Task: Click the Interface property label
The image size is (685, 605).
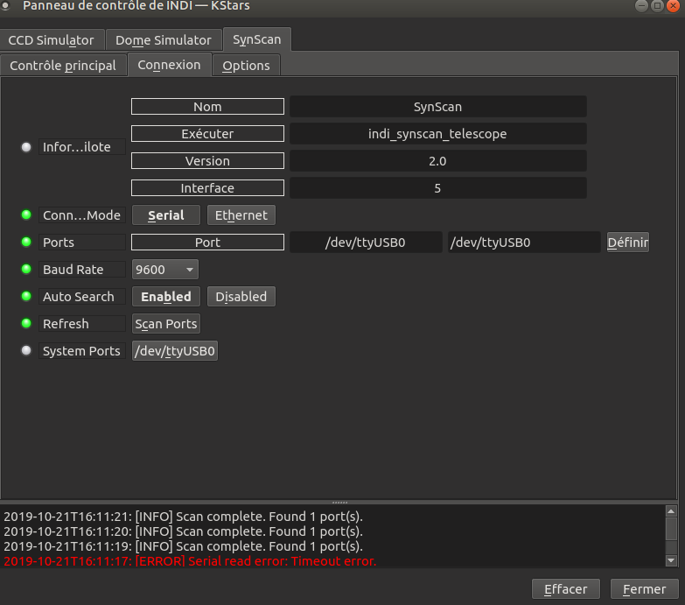Action: pyautogui.click(x=207, y=188)
